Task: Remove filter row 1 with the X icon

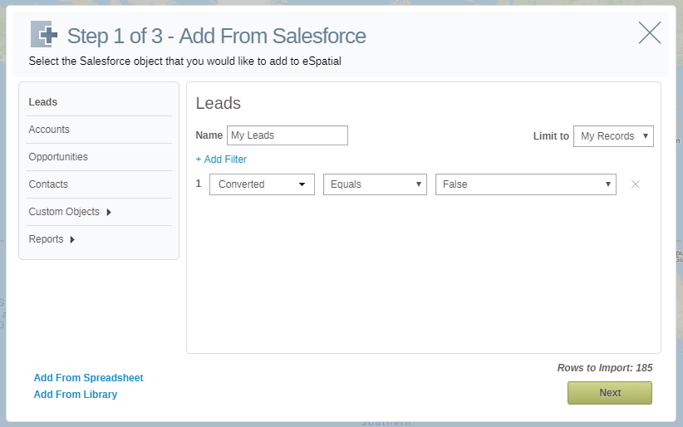Action: click(x=635, y=184)
